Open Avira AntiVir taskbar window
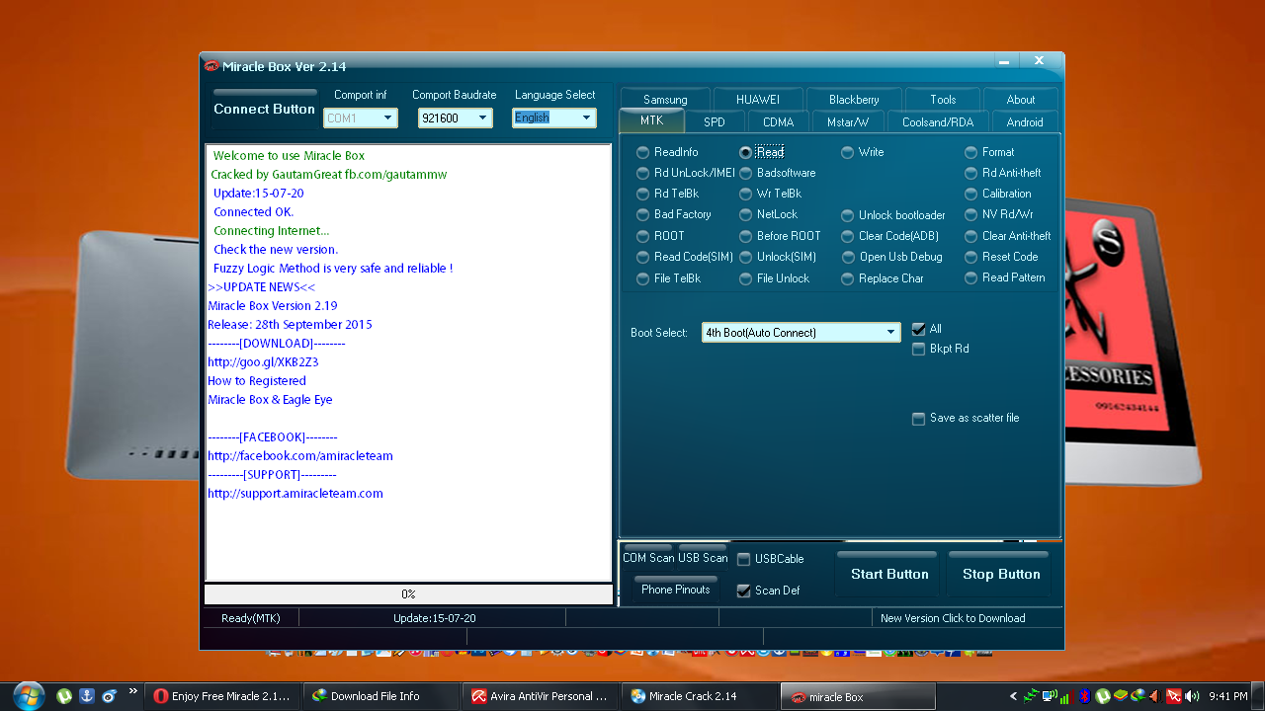 click(x=541, y=696)
